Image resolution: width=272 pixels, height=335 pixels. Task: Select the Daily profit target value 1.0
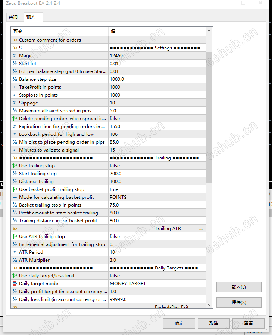point(113,292)
